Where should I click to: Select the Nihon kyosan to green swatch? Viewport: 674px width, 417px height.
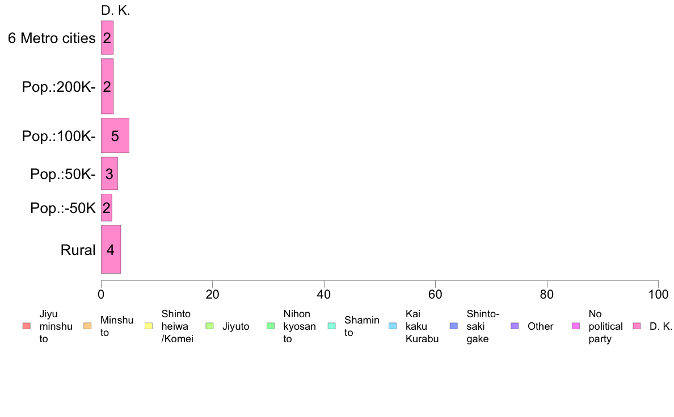click(x=271, y=326)
